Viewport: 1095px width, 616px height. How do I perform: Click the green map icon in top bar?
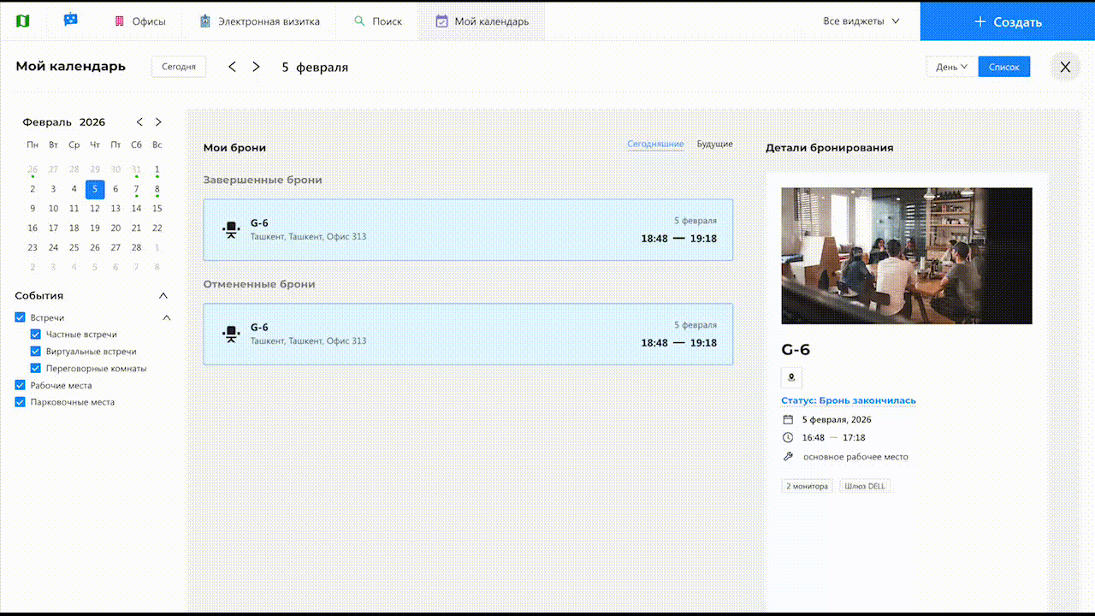click(x=23, y=21)
